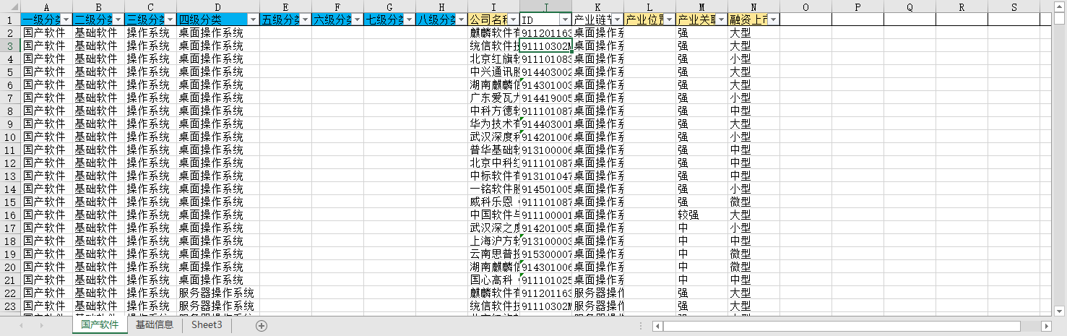The height and width of the screenshot is (336, 1067).
Task: Open filter dropdown for 融资上市 column
Action: pos(774,20)
